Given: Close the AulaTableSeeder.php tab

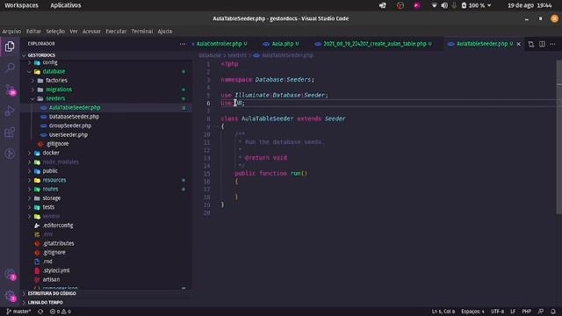Looking at the screenshot, I should click(519, 44).
